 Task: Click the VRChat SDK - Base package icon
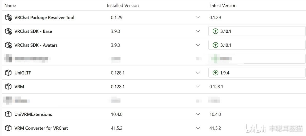(8, 31)
